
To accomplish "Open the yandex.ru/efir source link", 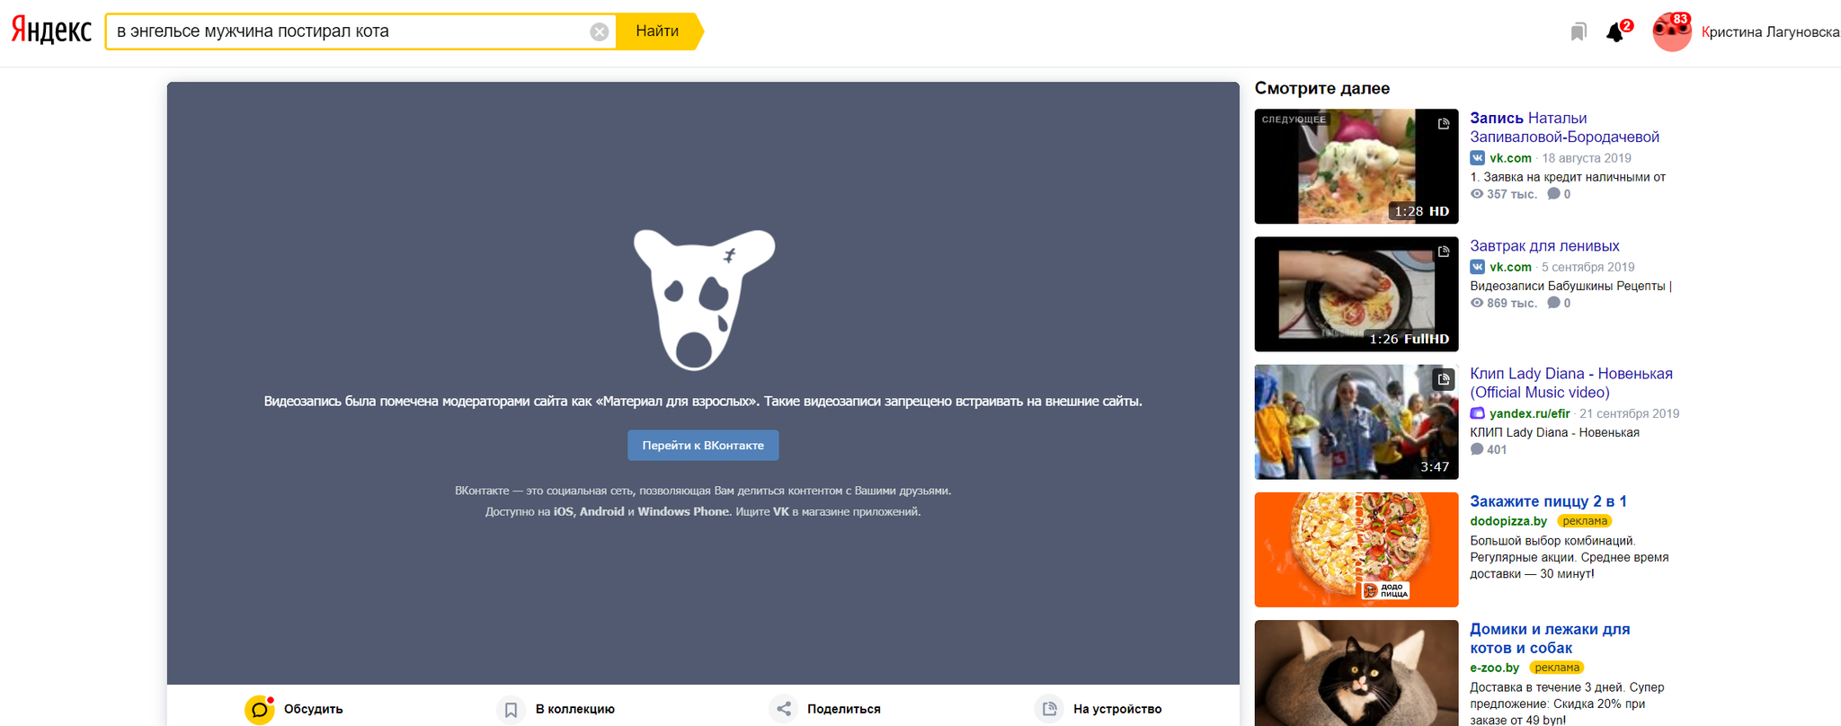I will [1529, 413].
